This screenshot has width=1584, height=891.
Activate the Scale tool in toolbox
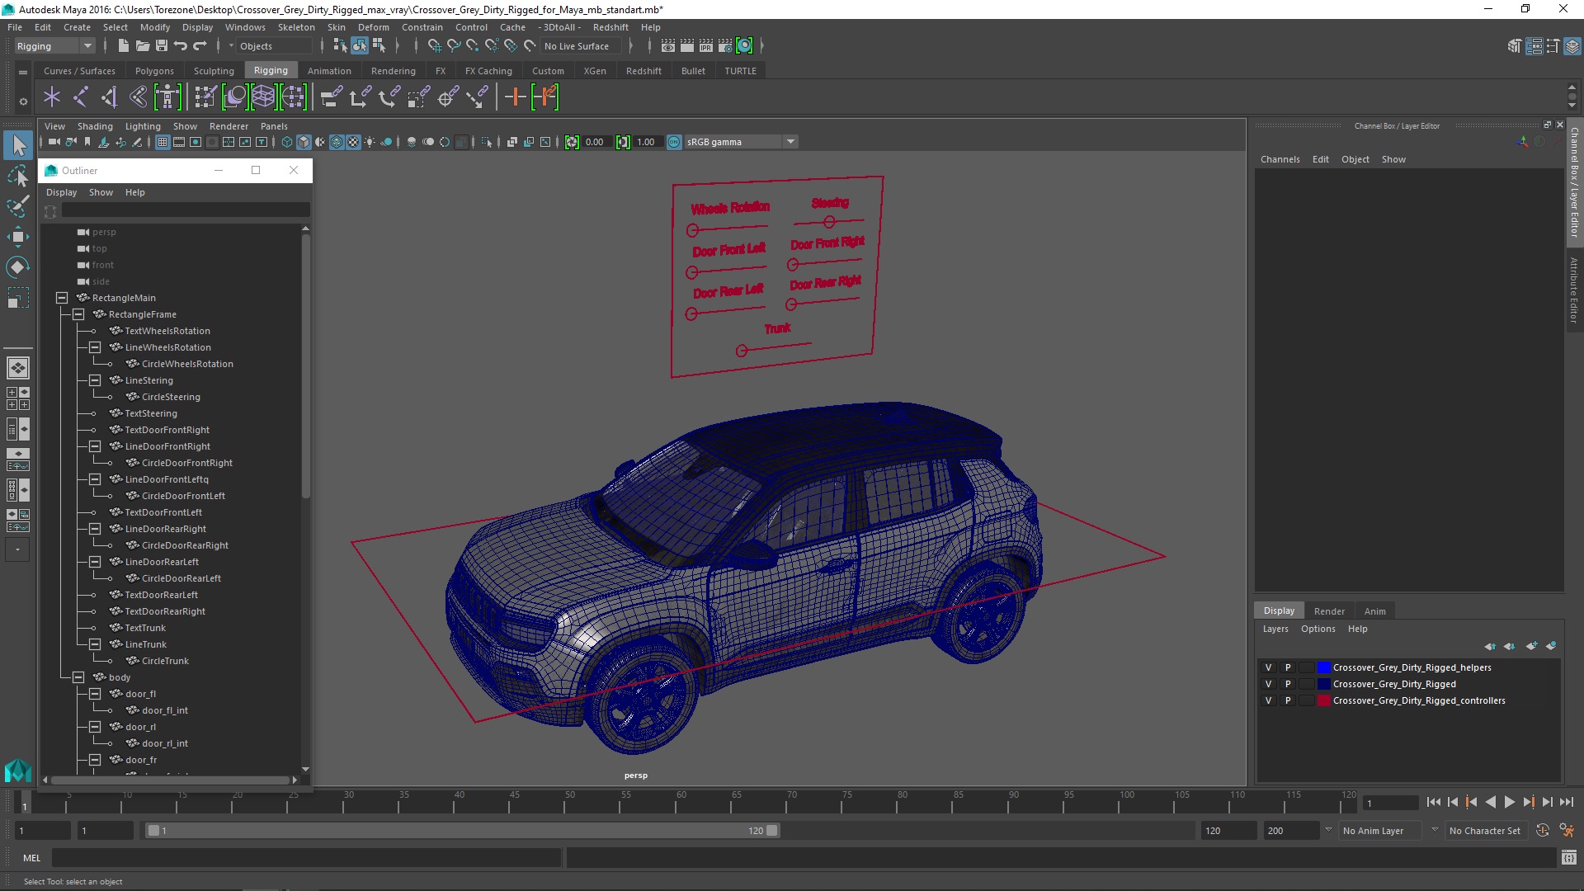point(18,298)
